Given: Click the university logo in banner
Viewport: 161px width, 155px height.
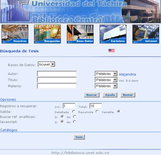Looking at the screenshot, I should point(18,11).
